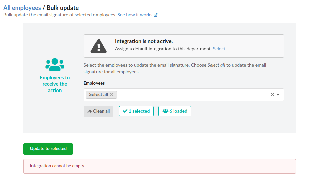
Task: Click the checkmark icon in 1 selected
Action: [x=125, y=111]
